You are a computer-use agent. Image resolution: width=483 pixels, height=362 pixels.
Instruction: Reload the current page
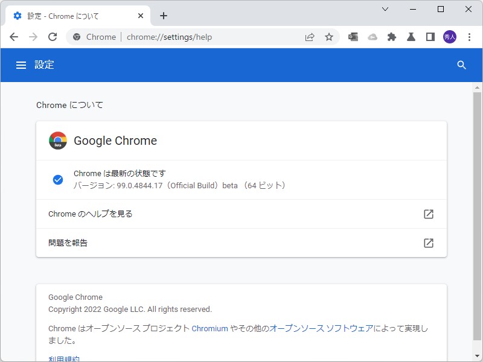pos(53,37)
